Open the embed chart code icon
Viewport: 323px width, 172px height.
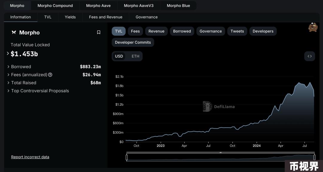tap(310, 56)
